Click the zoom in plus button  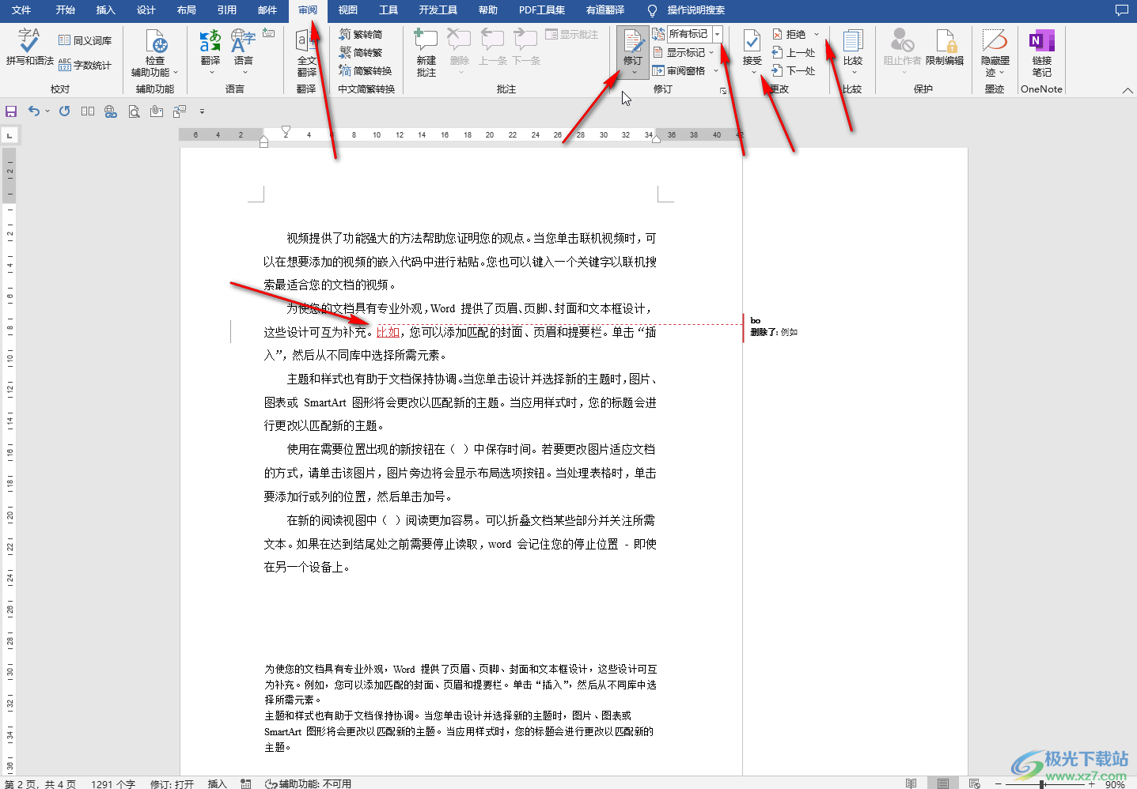(x=1092, y=783)
